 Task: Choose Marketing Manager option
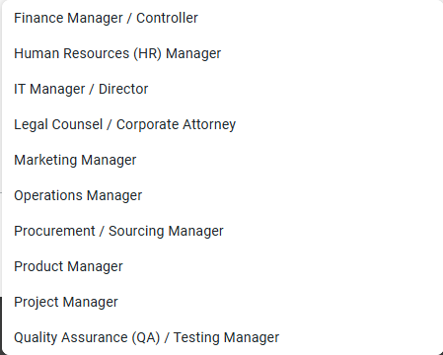[222, 160]
